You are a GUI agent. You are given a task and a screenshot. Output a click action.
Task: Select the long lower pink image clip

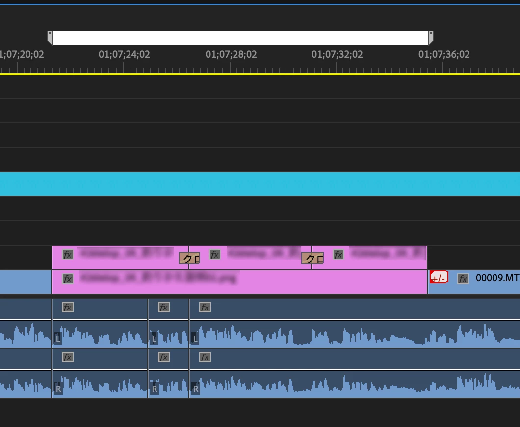click(x=239, y=282)
